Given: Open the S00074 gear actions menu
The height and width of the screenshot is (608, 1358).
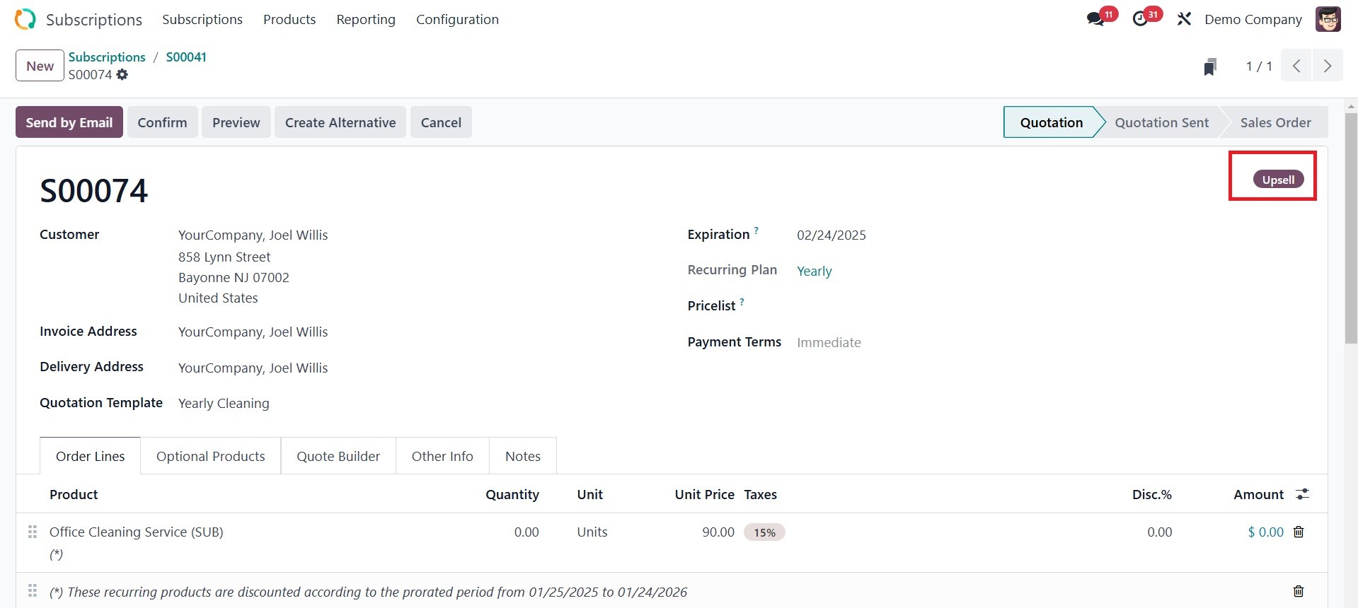Looking at the screenshot, I should point(122,75).
